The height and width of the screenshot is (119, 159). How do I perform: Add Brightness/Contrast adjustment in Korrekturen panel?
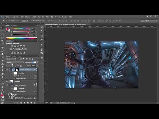[12, 46]
